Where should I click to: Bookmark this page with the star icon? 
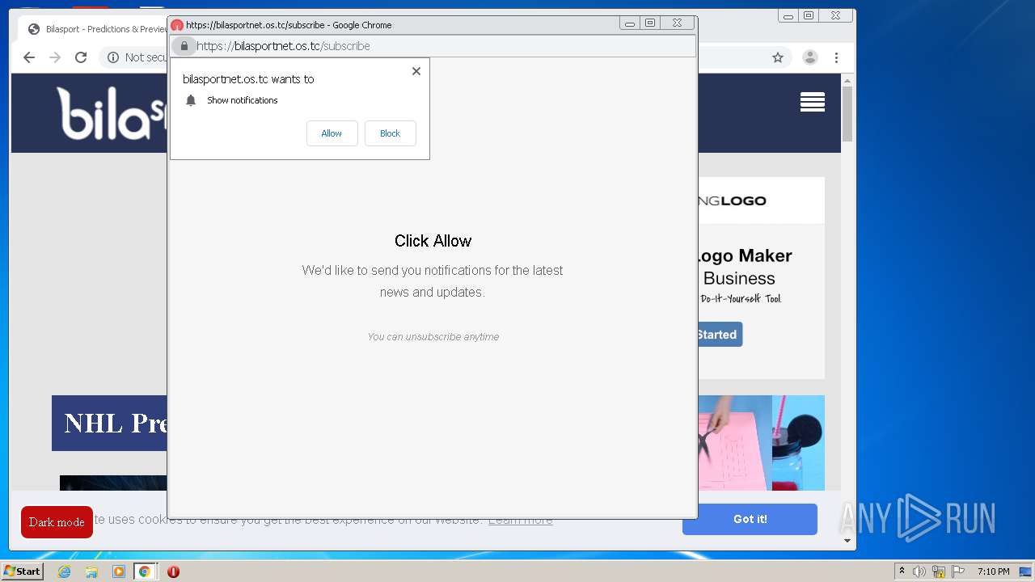pyautogui.click(x=778, y=57)
